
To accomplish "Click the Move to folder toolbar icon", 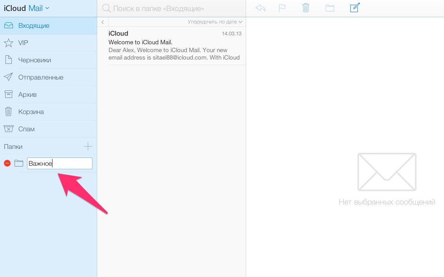I will tap(330, 8).
